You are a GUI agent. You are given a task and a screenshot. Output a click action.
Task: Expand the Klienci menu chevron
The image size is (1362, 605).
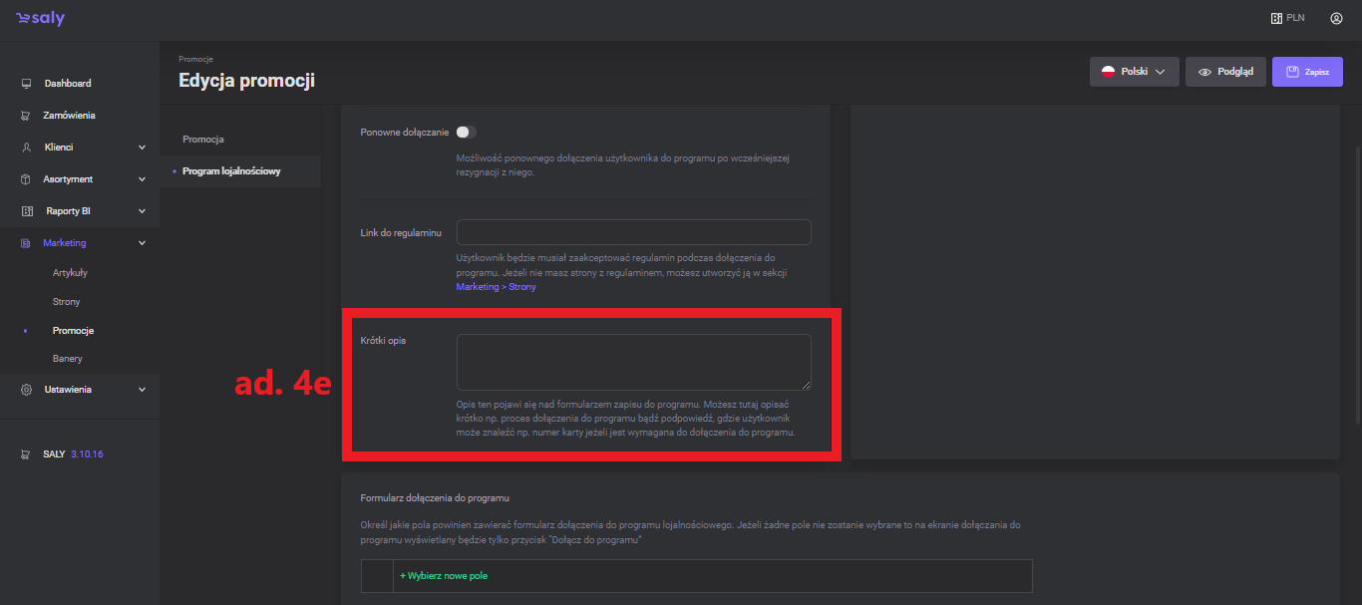(x=142, y=148)
